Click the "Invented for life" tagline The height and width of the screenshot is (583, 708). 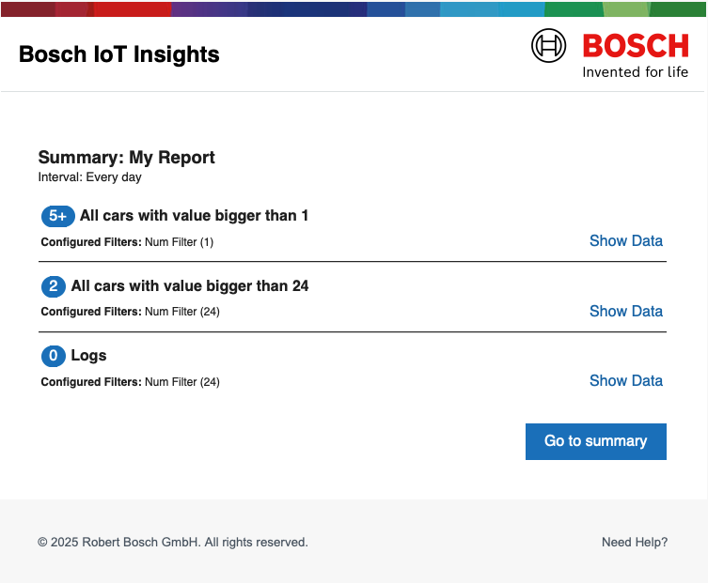click(636, 72)
